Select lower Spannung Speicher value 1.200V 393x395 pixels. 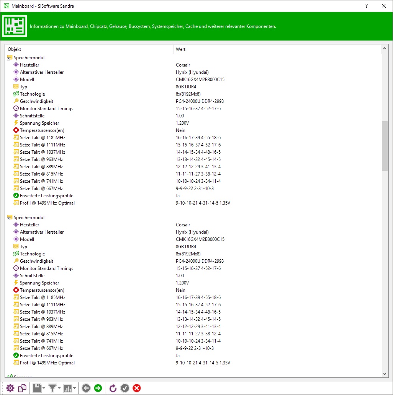[x=182, y=283]
